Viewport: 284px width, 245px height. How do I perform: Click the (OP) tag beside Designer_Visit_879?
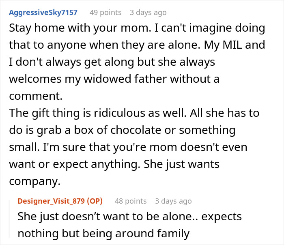(x=95, y=201)
